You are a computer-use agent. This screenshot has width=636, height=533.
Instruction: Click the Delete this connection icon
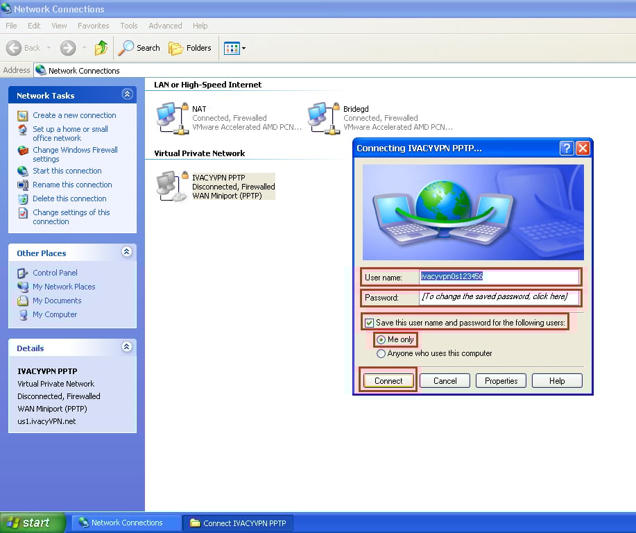click(x=23, y=199)
